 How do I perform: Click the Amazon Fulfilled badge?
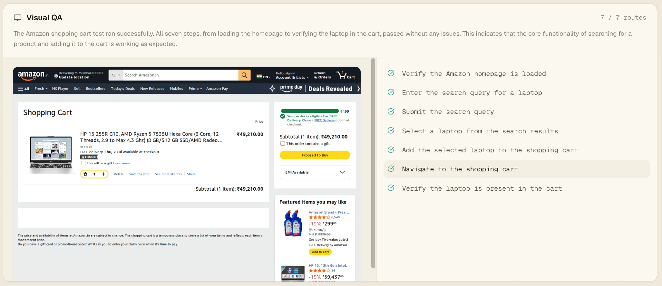click(89, 157)
